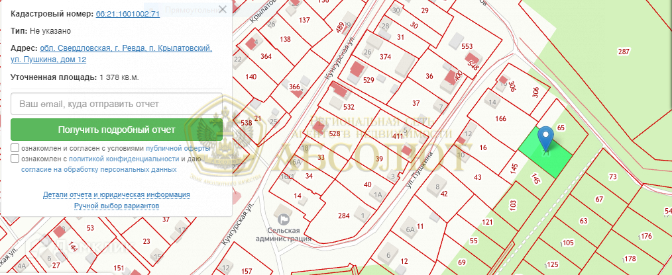Select parcel 65 near the pin
The height and width of the screenshot is (275, 672).
click(561, 128)
